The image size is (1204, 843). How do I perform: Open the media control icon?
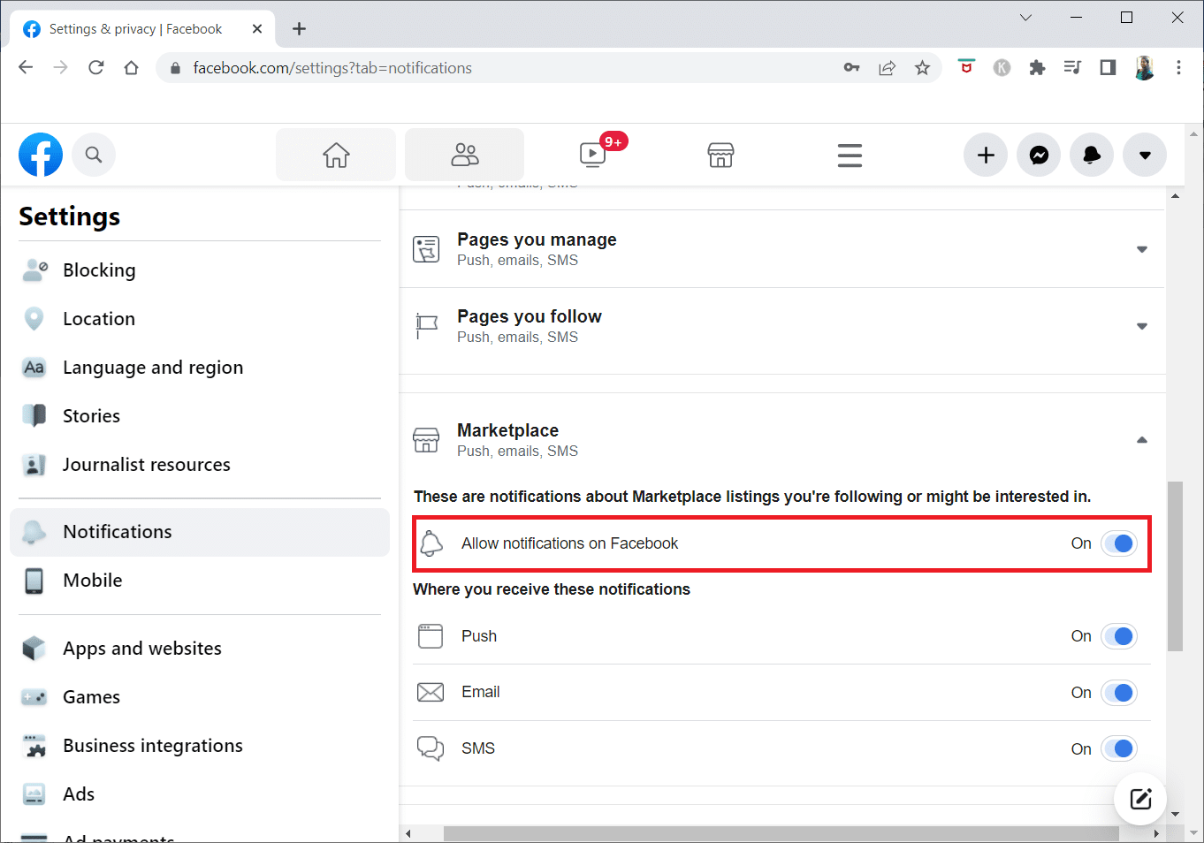(x=1072, y=68)
